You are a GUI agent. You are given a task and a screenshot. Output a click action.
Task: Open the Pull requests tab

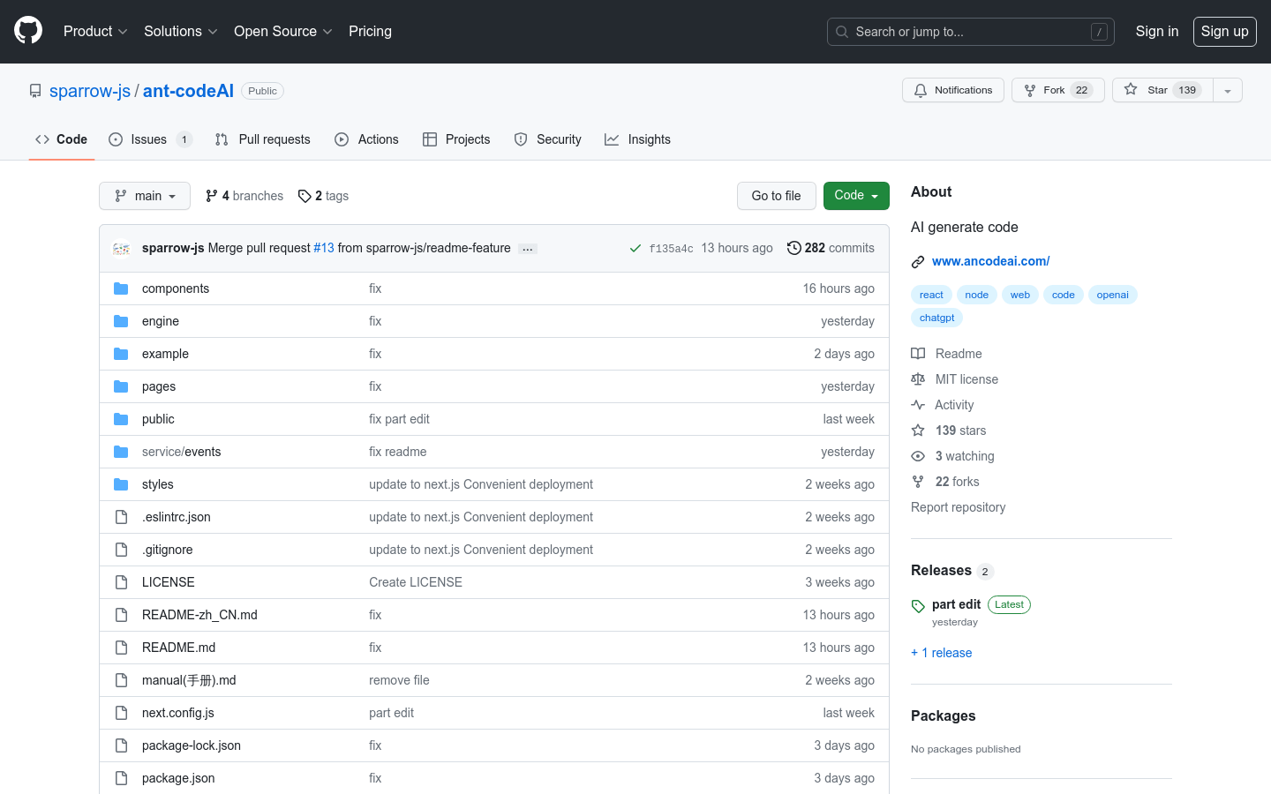(x=263, y=139)
